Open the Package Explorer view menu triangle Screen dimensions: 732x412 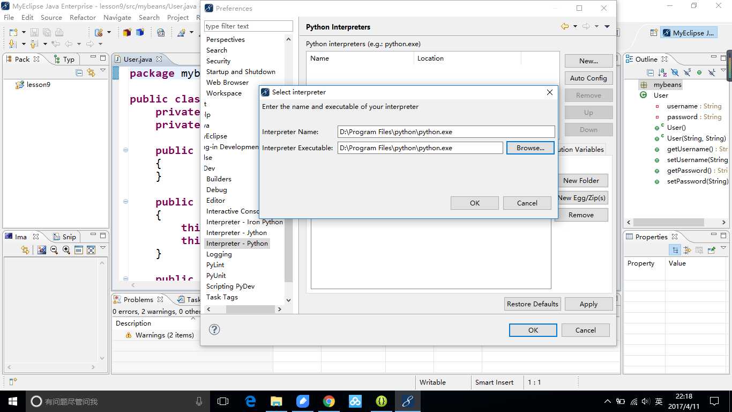coord(103,71)
